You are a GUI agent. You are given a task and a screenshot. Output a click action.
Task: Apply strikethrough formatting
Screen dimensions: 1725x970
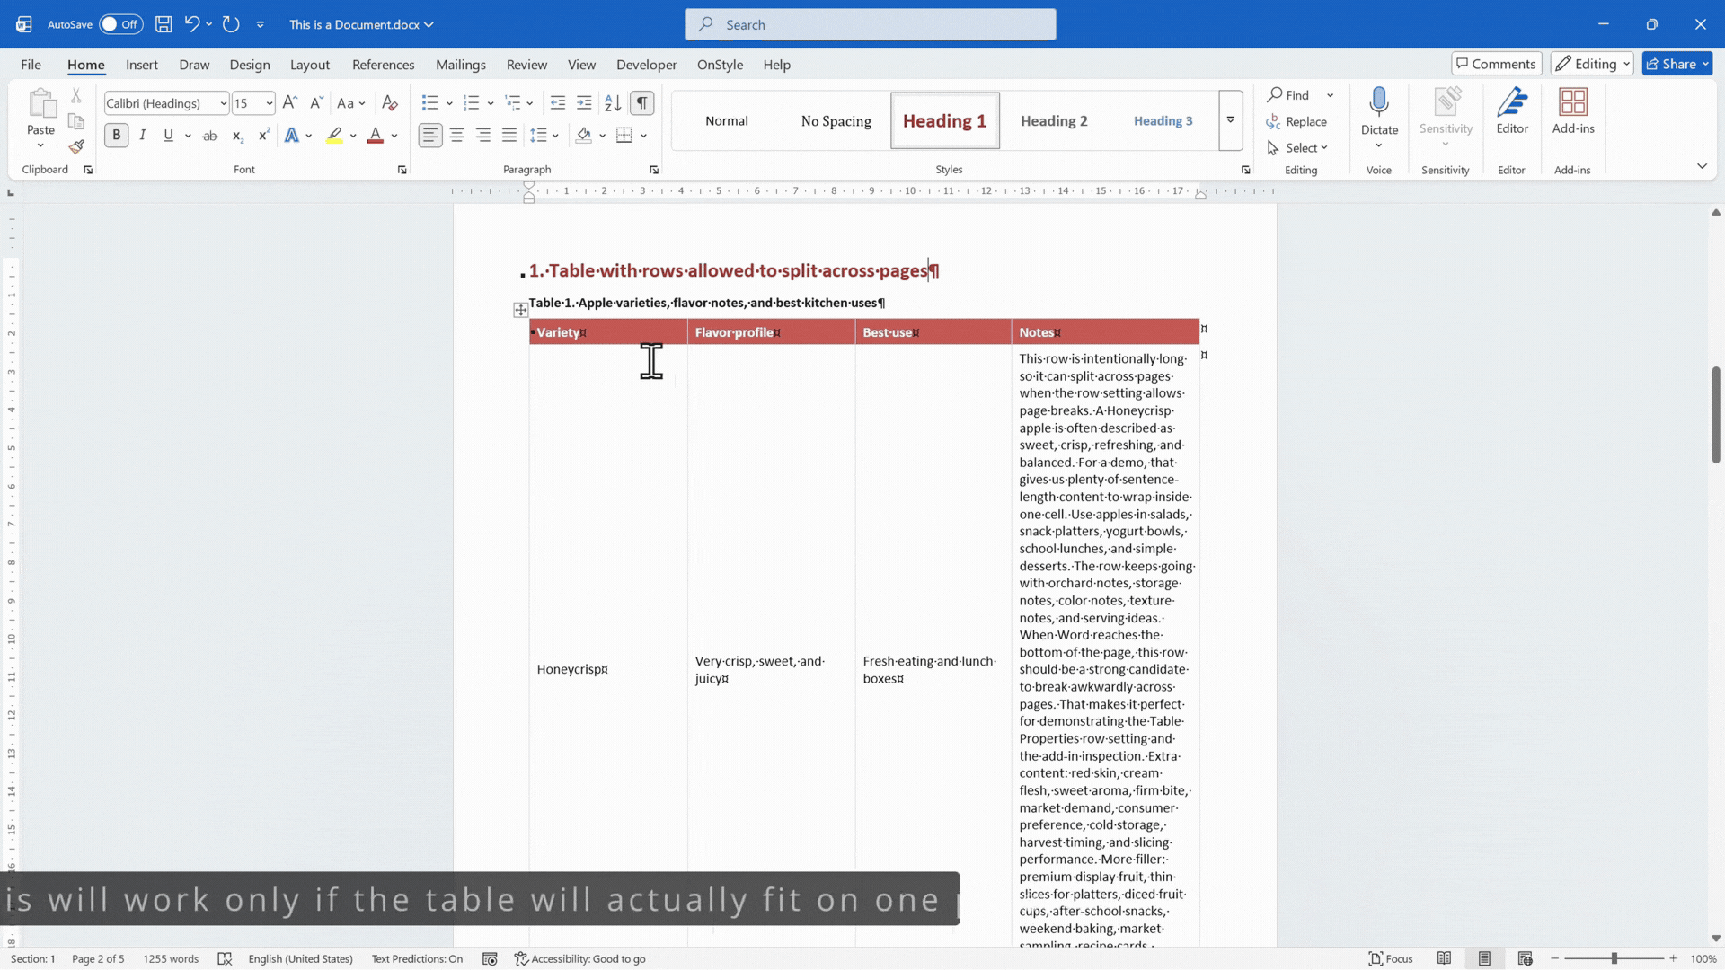tap(210, 136)
